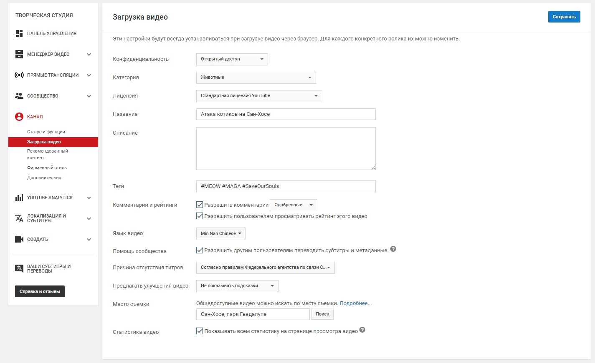Click the Панель управления dashboard icon
The width and height of the screenshot is (595, 363).
point(19,33)
